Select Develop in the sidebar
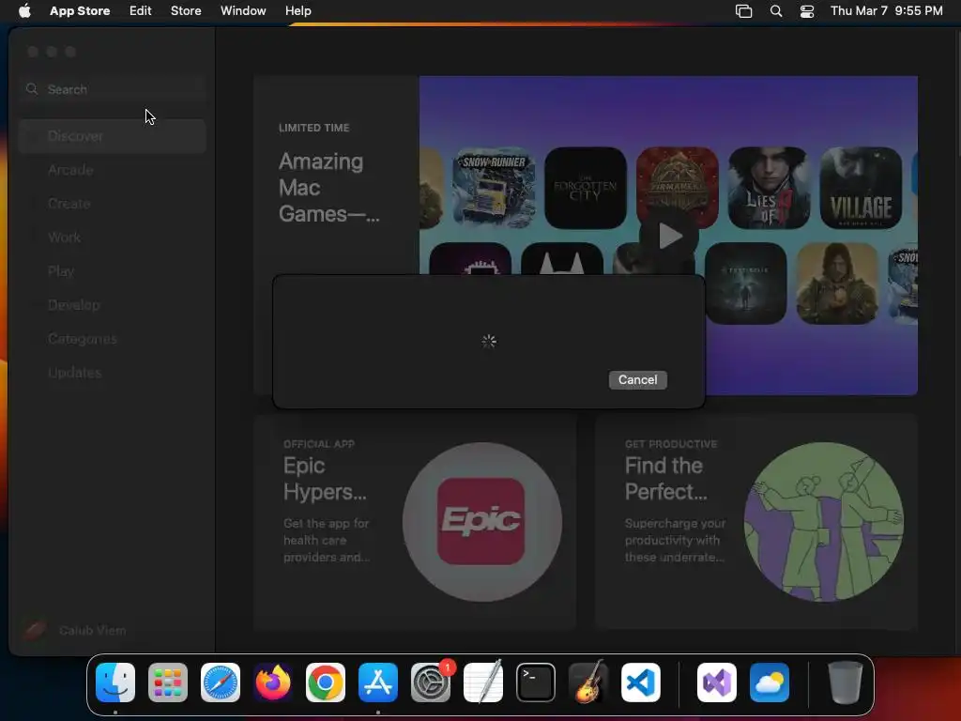Viewport: 961px width, 721px height. [113, 305]
